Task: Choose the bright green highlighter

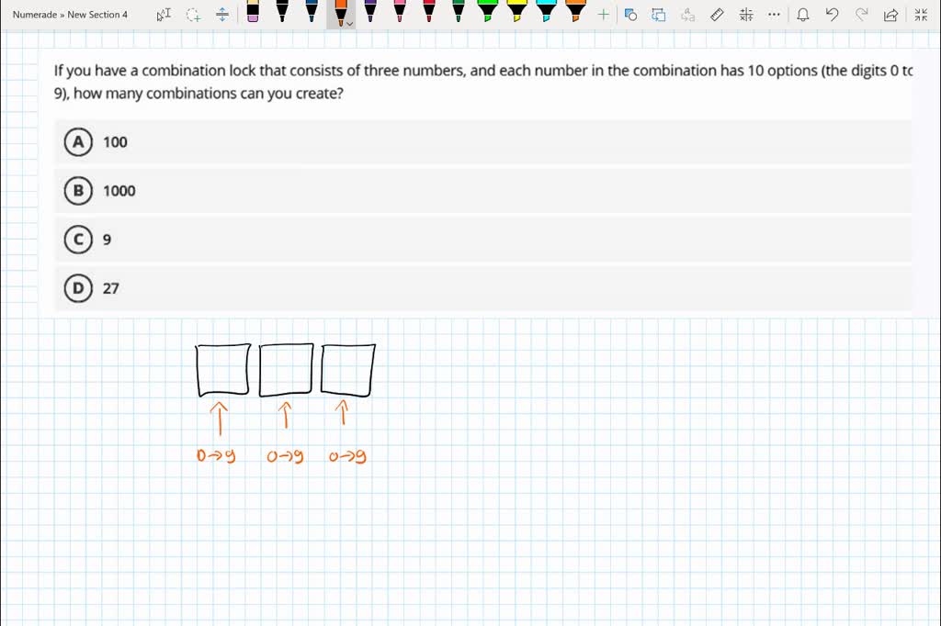Action: (x=487, y=11)
